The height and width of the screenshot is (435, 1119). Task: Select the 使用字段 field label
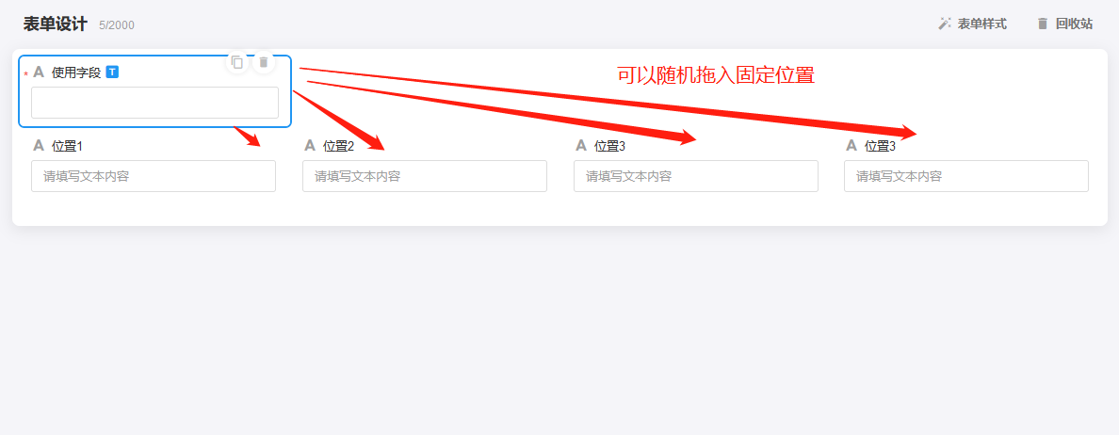coord(76,72)
